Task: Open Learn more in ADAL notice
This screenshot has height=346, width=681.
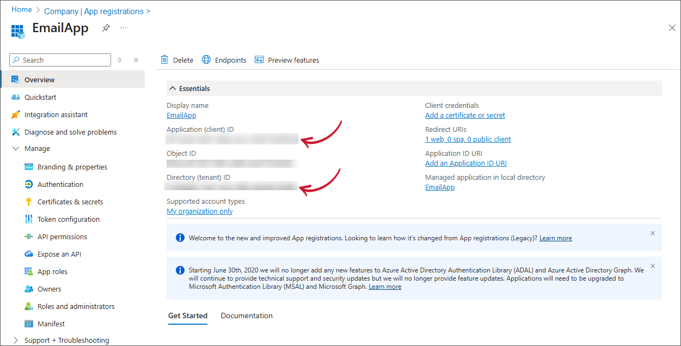Action: (x=385, y=287)
